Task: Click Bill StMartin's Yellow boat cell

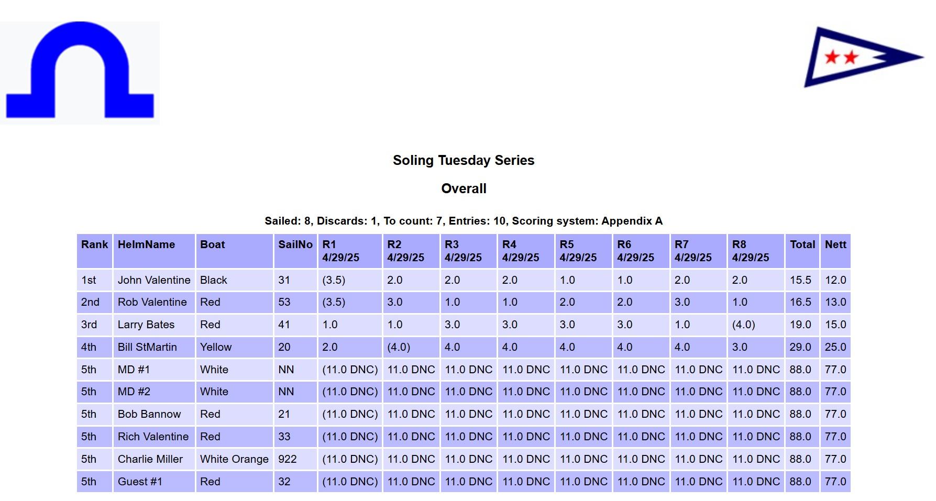Action: (x=234, y=347)
